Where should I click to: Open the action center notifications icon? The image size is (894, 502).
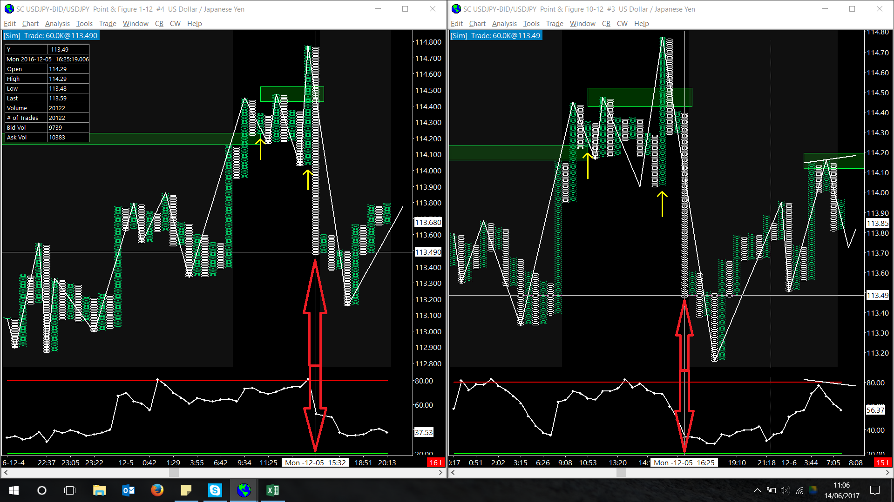point(875,490)
